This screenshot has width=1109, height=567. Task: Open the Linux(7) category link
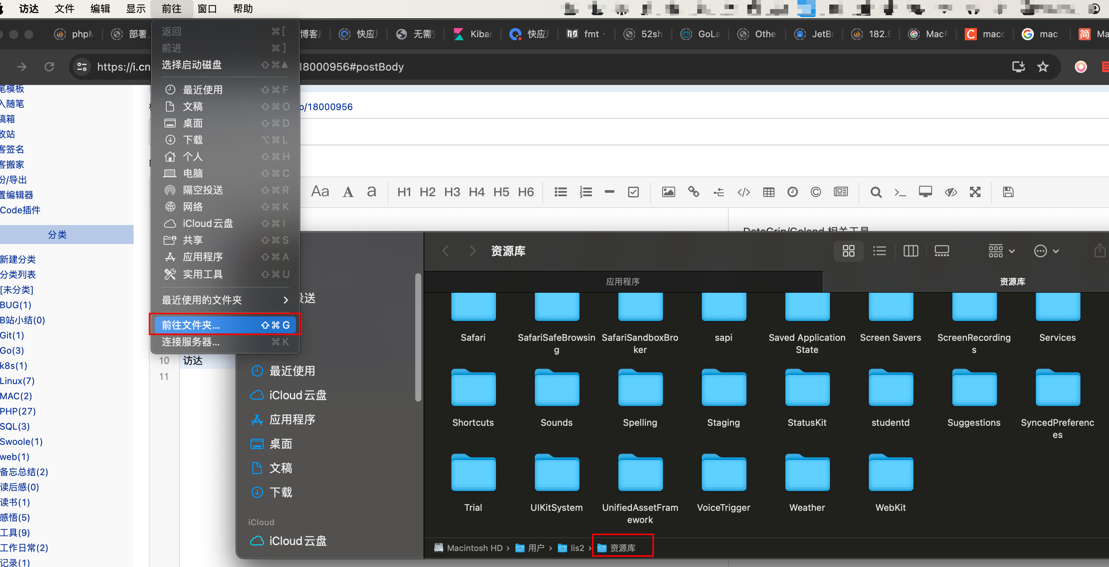pyautogui.click(x=17, y=381)
